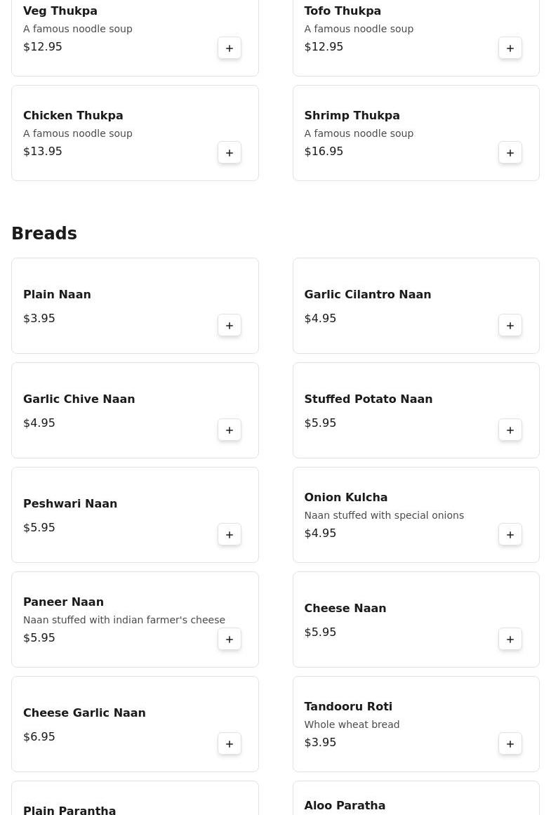Open the Aloo Paratha item

coord(345,806)
